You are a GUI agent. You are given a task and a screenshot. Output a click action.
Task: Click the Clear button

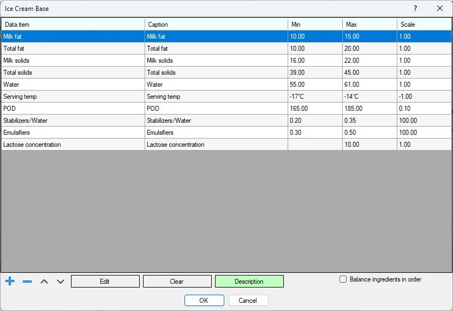pyautogui.click(x=177, y=281)
